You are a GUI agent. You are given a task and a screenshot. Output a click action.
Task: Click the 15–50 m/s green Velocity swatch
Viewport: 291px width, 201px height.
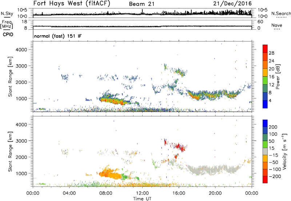click(x=265, y=144)
